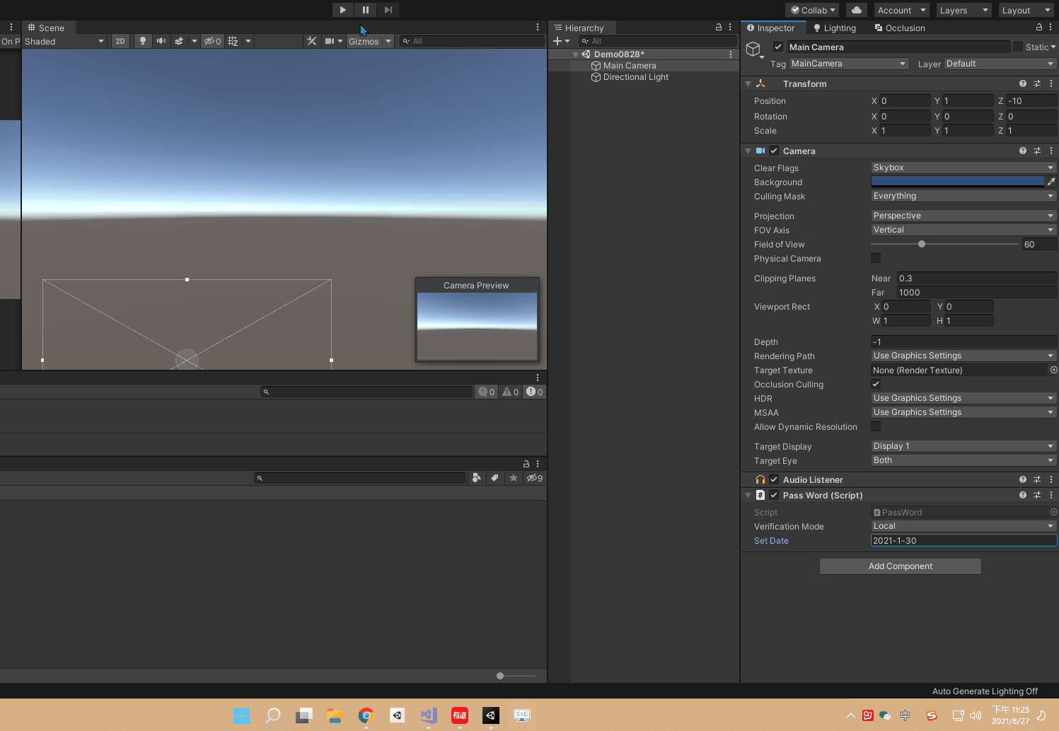Toggle scene lighting with the lightbulb icon
The height and width of the screenshot is (731, 1059).
[143, 41]
